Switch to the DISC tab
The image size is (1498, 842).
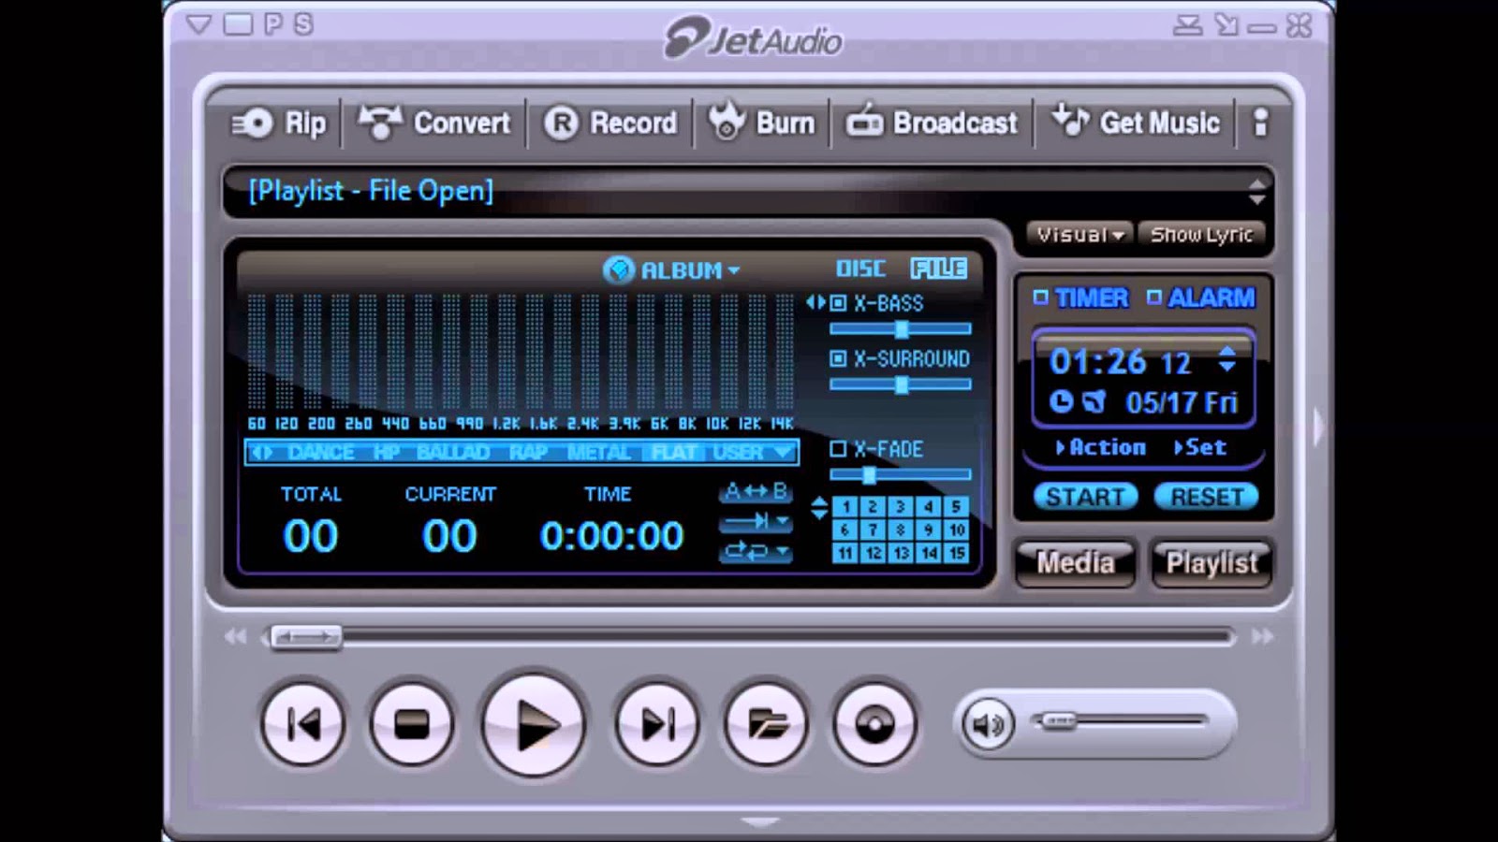pyautogui.click(x=862, y=269)
